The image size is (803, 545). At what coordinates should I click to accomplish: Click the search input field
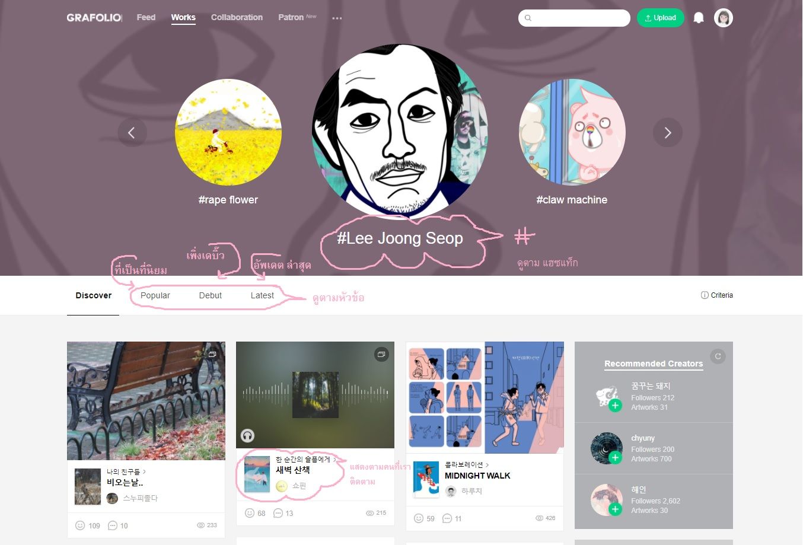[574, 18]
